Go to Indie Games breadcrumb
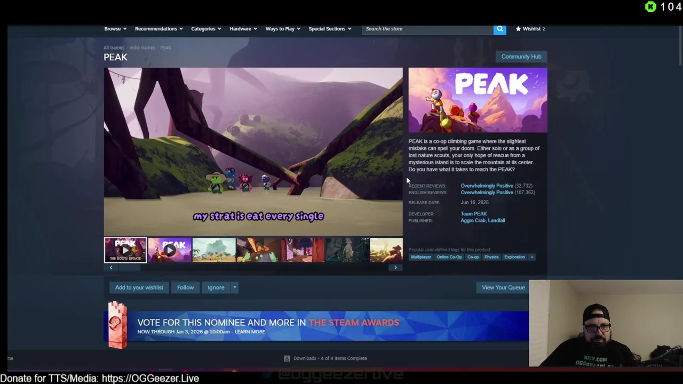683x384 pixels. pos(142,47)
